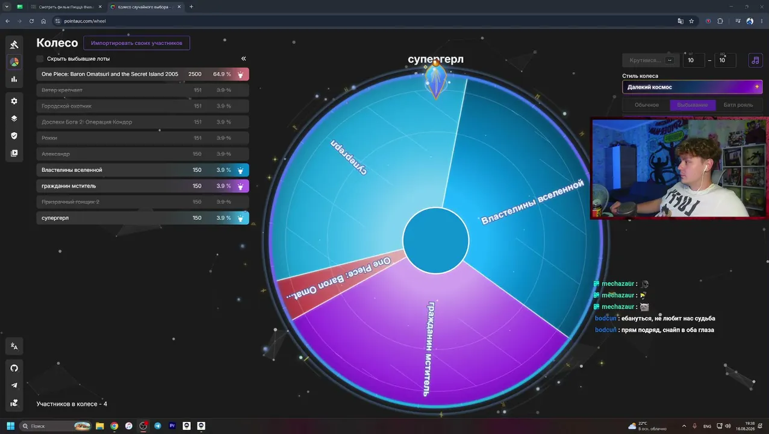
Task: Open the Telegram link icon in sidebar
Action: tap(14, 386)
